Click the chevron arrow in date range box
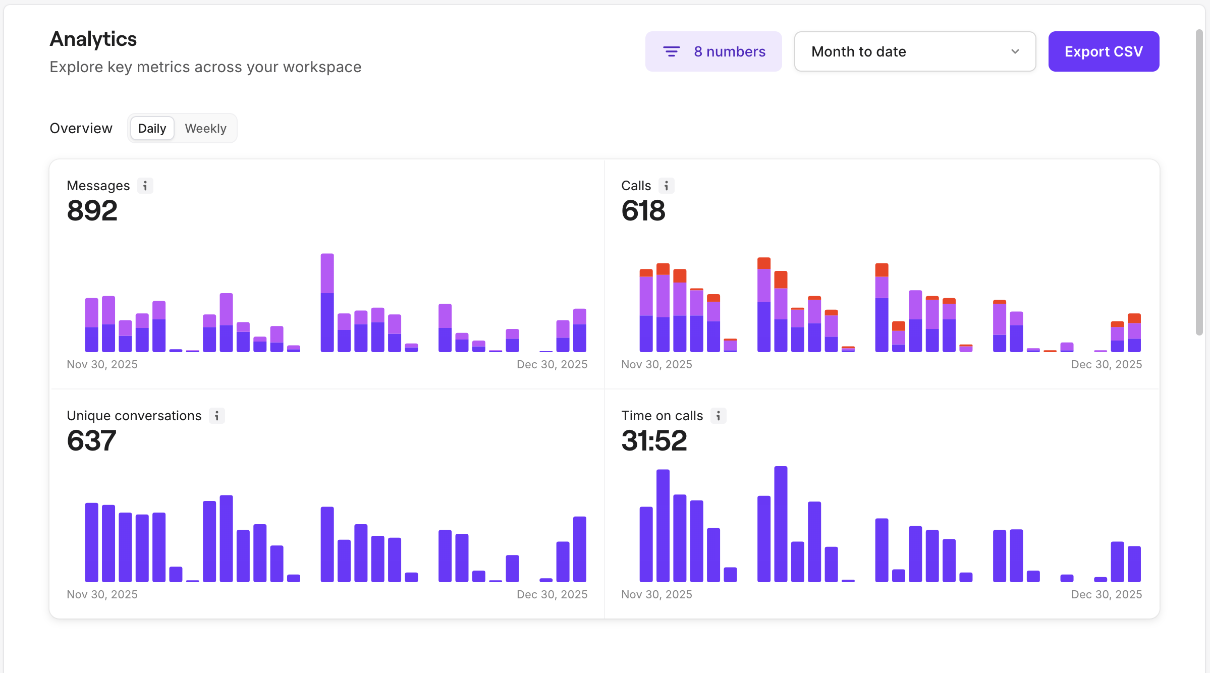 1015,51
